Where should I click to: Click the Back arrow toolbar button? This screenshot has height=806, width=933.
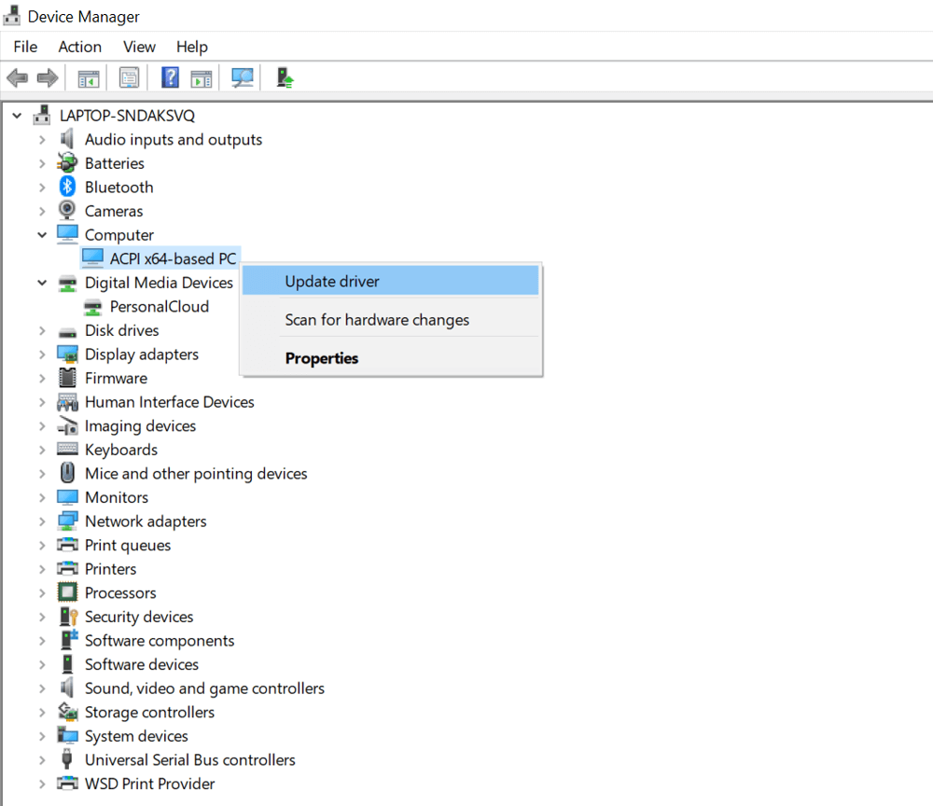(x=17, y=78)
